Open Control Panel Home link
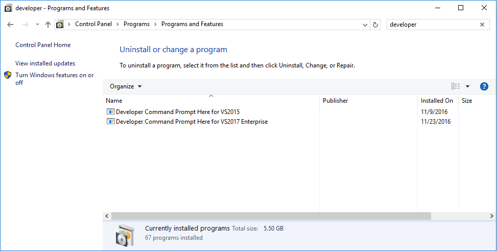The image size is (497, 251). (x=43, y=45)
